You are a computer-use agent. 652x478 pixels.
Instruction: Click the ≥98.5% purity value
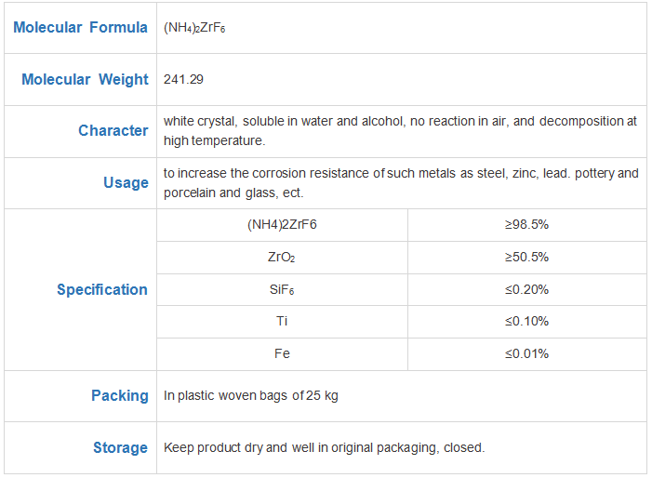(x=526, y=224)
